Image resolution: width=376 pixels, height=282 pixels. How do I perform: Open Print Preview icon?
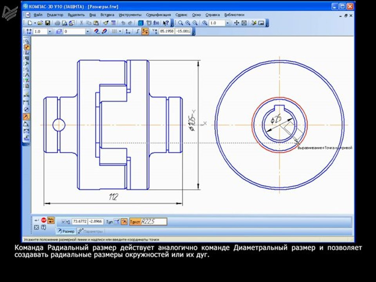(x=64, y=23)
